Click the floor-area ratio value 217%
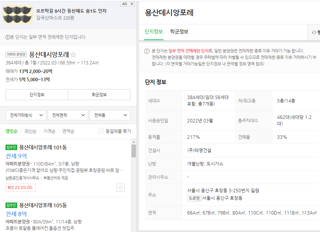The height and width of the screenshot is (232, 320). [193, 137]
